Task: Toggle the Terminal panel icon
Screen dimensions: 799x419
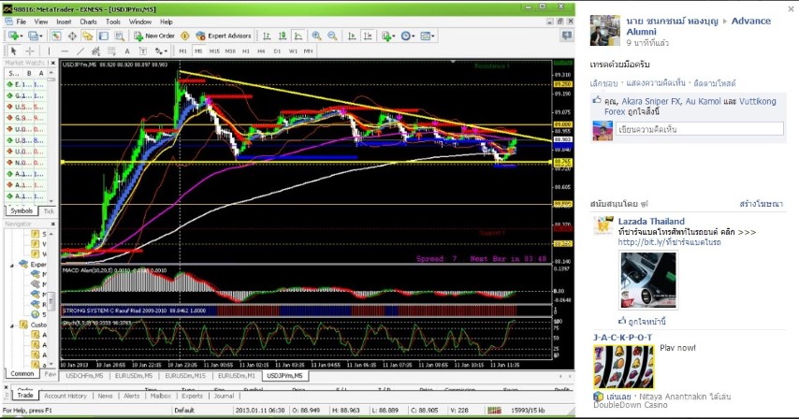Action: click(x=104, y=36)
